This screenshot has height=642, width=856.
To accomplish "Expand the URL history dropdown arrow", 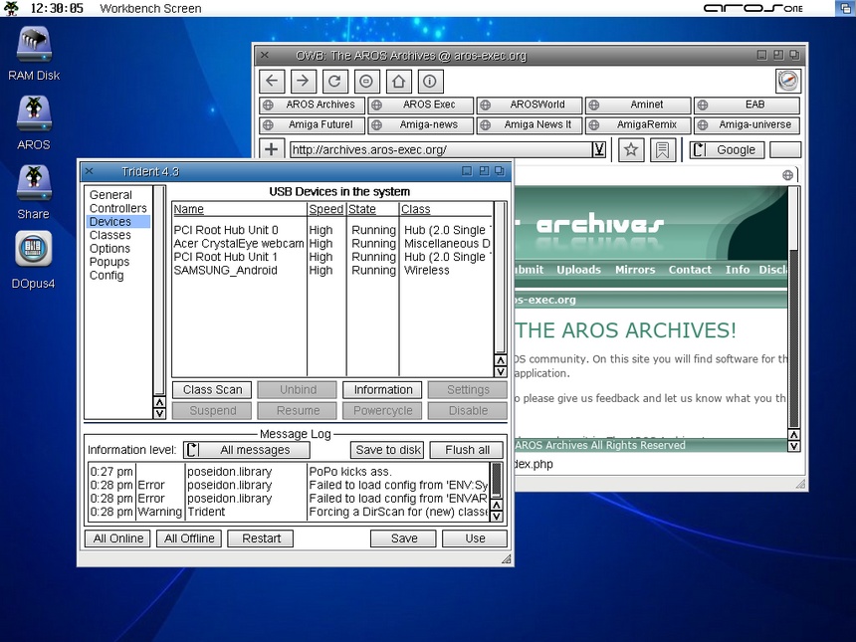I will point(598,149).
